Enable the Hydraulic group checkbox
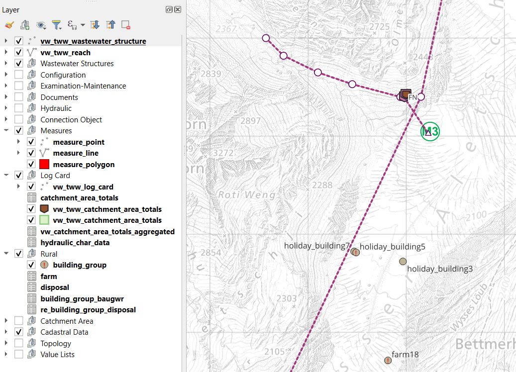 click(x=19, y=108)
